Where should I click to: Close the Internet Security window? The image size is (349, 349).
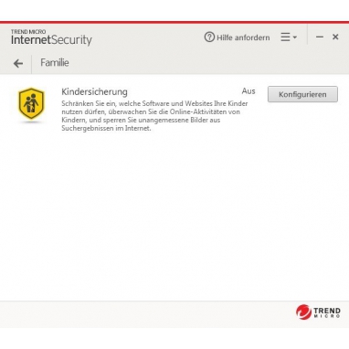(x=335, y=37)
